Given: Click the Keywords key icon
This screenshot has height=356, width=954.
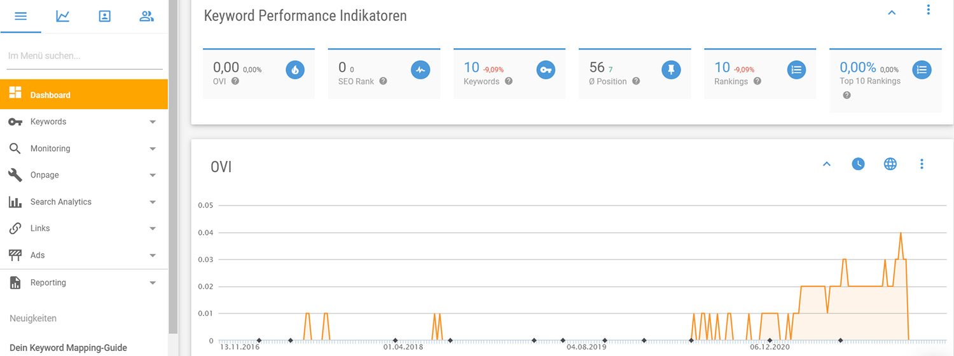Looking at the screenshot, I should click(545, 70).
